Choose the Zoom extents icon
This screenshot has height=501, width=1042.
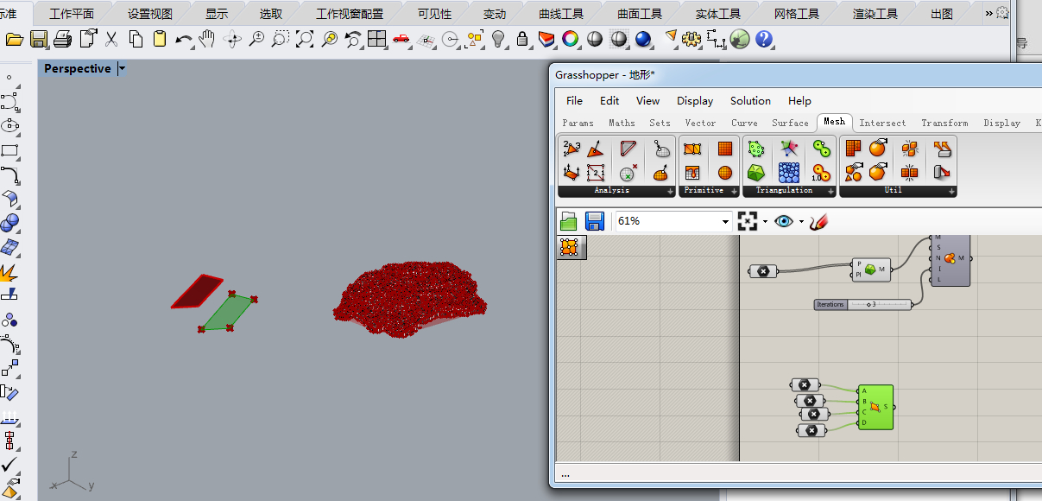[305, 39]
